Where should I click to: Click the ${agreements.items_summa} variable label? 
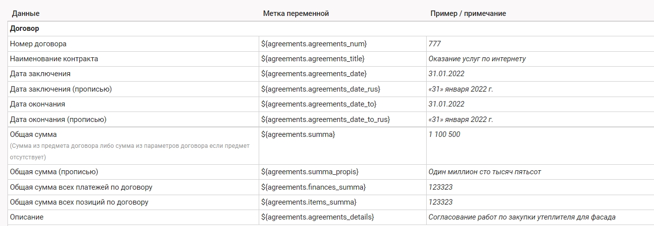coord(309,202)
